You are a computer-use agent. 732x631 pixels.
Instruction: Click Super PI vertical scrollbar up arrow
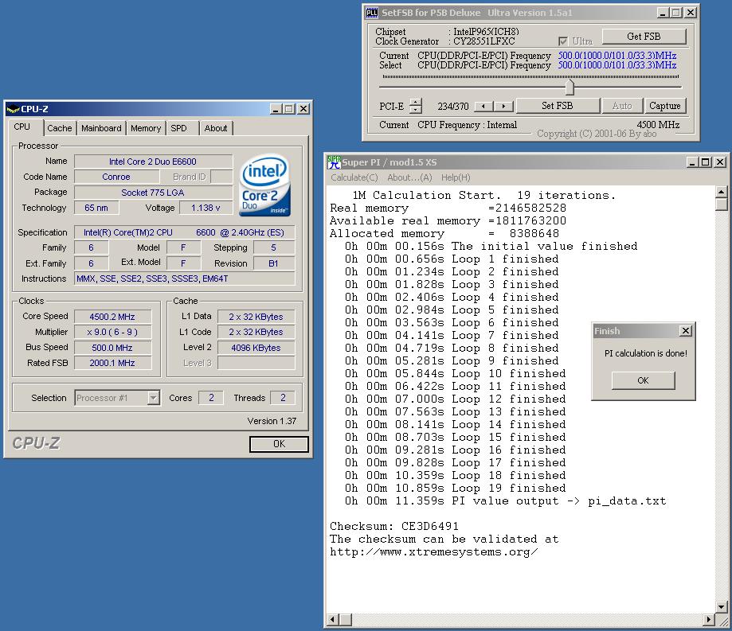tap(722, 192)
